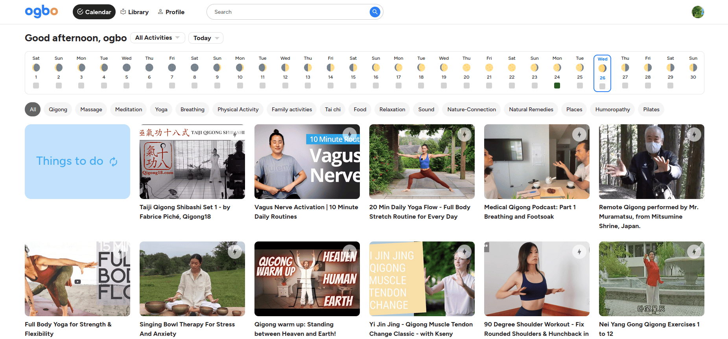Open the user avatar in top right
The image size is (728, 339).
coord(697,12)
